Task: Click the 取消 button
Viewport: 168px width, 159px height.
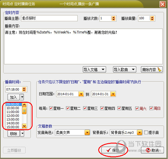Action: [x=152, y=150]
